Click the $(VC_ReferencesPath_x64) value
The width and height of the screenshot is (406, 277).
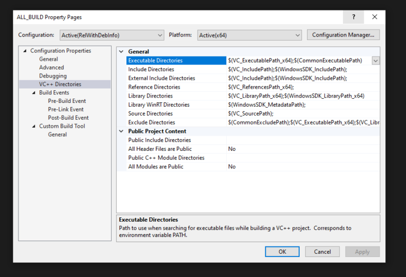[303, 87]
